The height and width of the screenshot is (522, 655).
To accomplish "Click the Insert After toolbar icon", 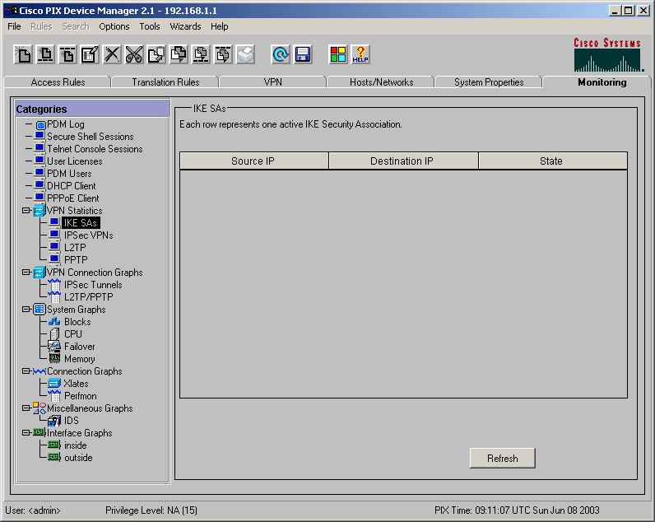I will (67, 54).
